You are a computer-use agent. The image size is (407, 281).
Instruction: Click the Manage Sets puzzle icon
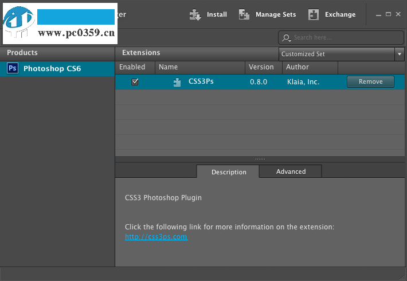coord(244,14)
